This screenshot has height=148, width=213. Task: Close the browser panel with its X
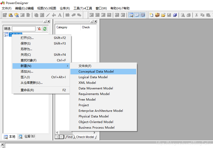[48, 21]
